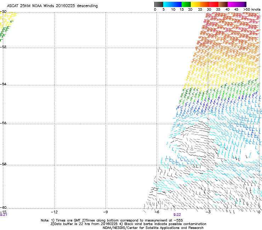The image size is (262, 230).
Task: Click the latitude label -60
Action: point(3,208)
